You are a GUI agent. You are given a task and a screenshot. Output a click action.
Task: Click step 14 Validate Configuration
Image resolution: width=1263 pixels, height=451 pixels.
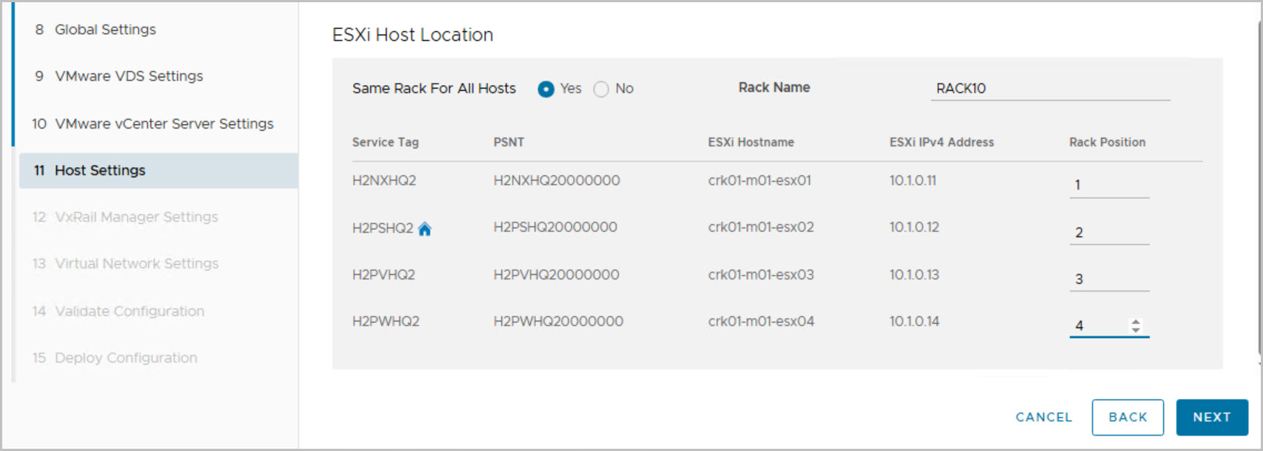click(130, 311)
